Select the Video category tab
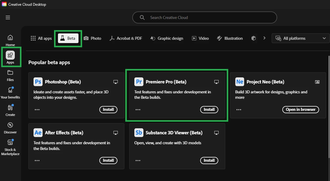This screenshot has height=181, width=330. 200,38
